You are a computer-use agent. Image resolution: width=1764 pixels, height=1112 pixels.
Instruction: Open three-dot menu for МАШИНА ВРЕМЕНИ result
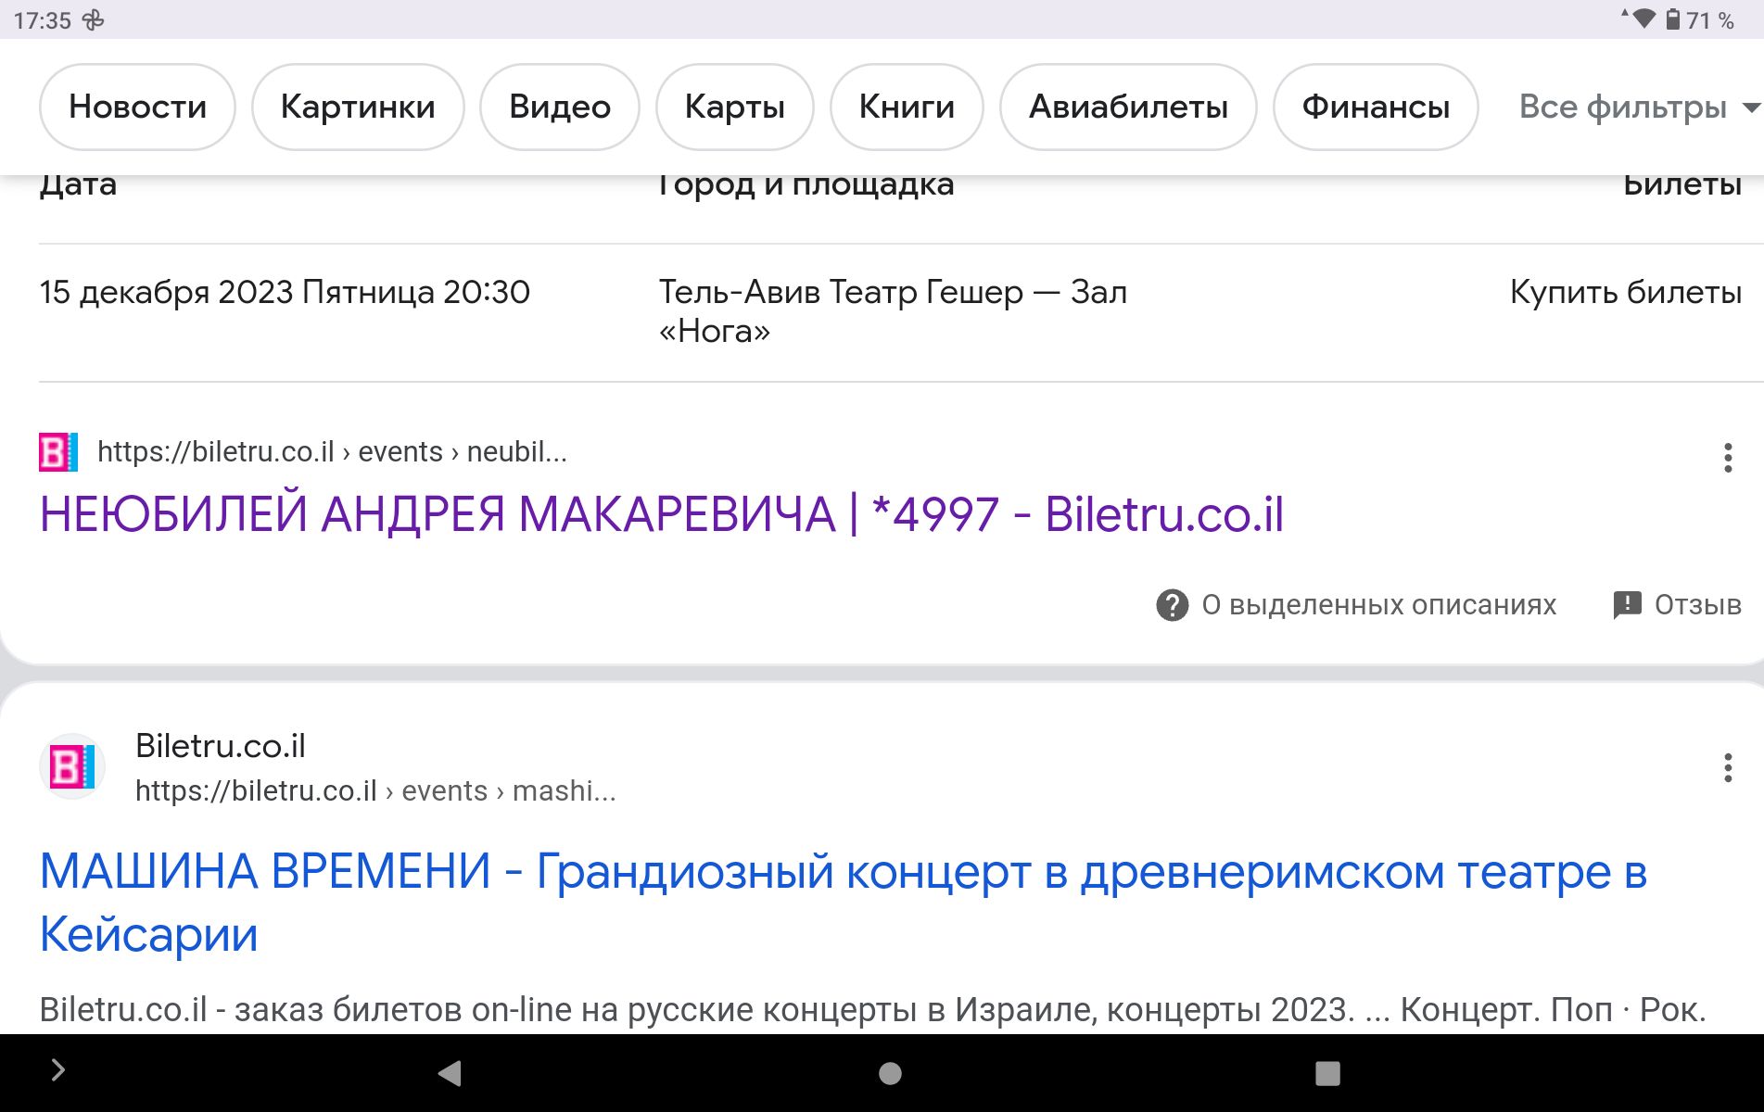point(1728,768)
